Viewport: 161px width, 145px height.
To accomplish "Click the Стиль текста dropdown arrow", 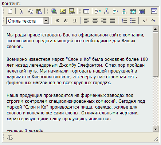I will coord(46,21).
